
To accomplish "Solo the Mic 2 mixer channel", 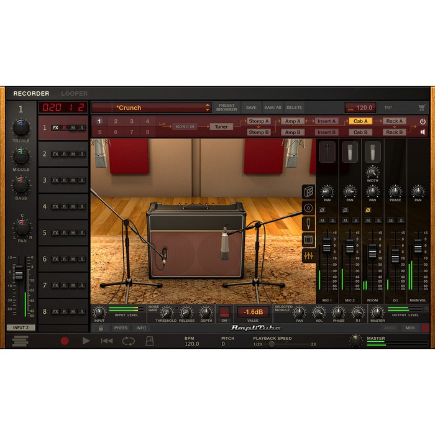I will [355, 220].
